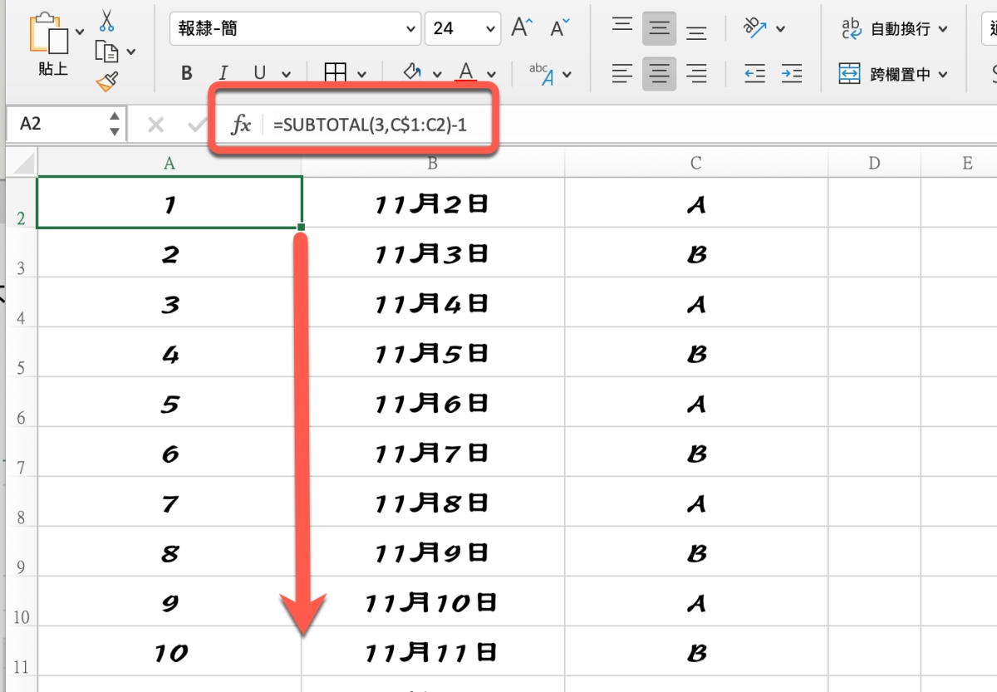This screenshot has height=692, width=997.
Task: Click the Paste (貼上) clipboard icon
Action: [49, 33]
